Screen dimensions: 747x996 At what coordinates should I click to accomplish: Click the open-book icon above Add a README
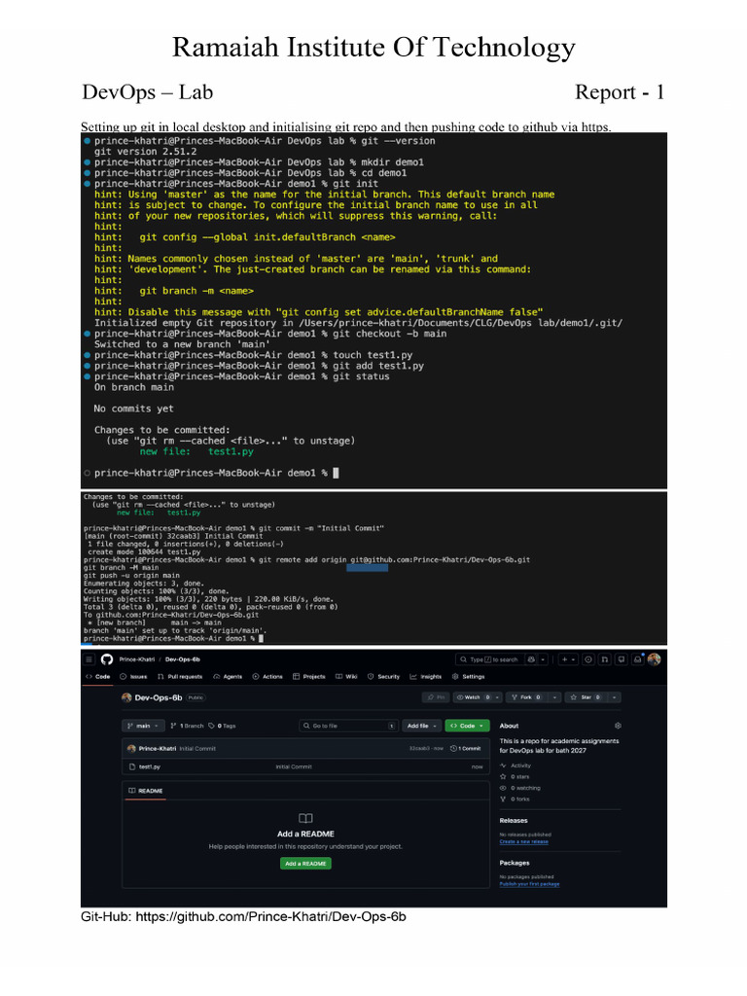pyautogui.click(x=305, y=818)
